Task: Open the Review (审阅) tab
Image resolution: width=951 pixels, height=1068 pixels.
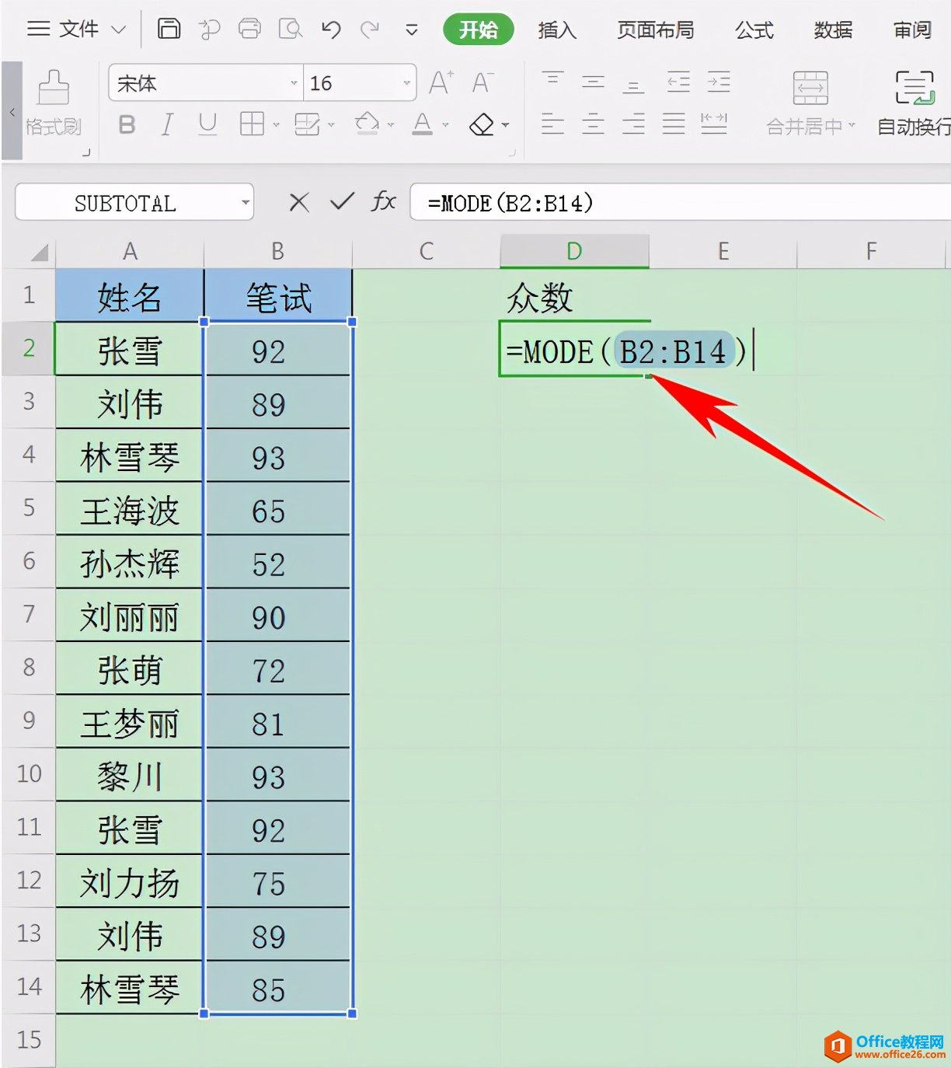Action: pyautogui.click(x=912, y=30)
